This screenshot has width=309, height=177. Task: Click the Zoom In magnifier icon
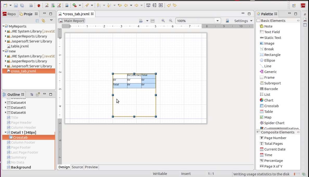point(163,21)
